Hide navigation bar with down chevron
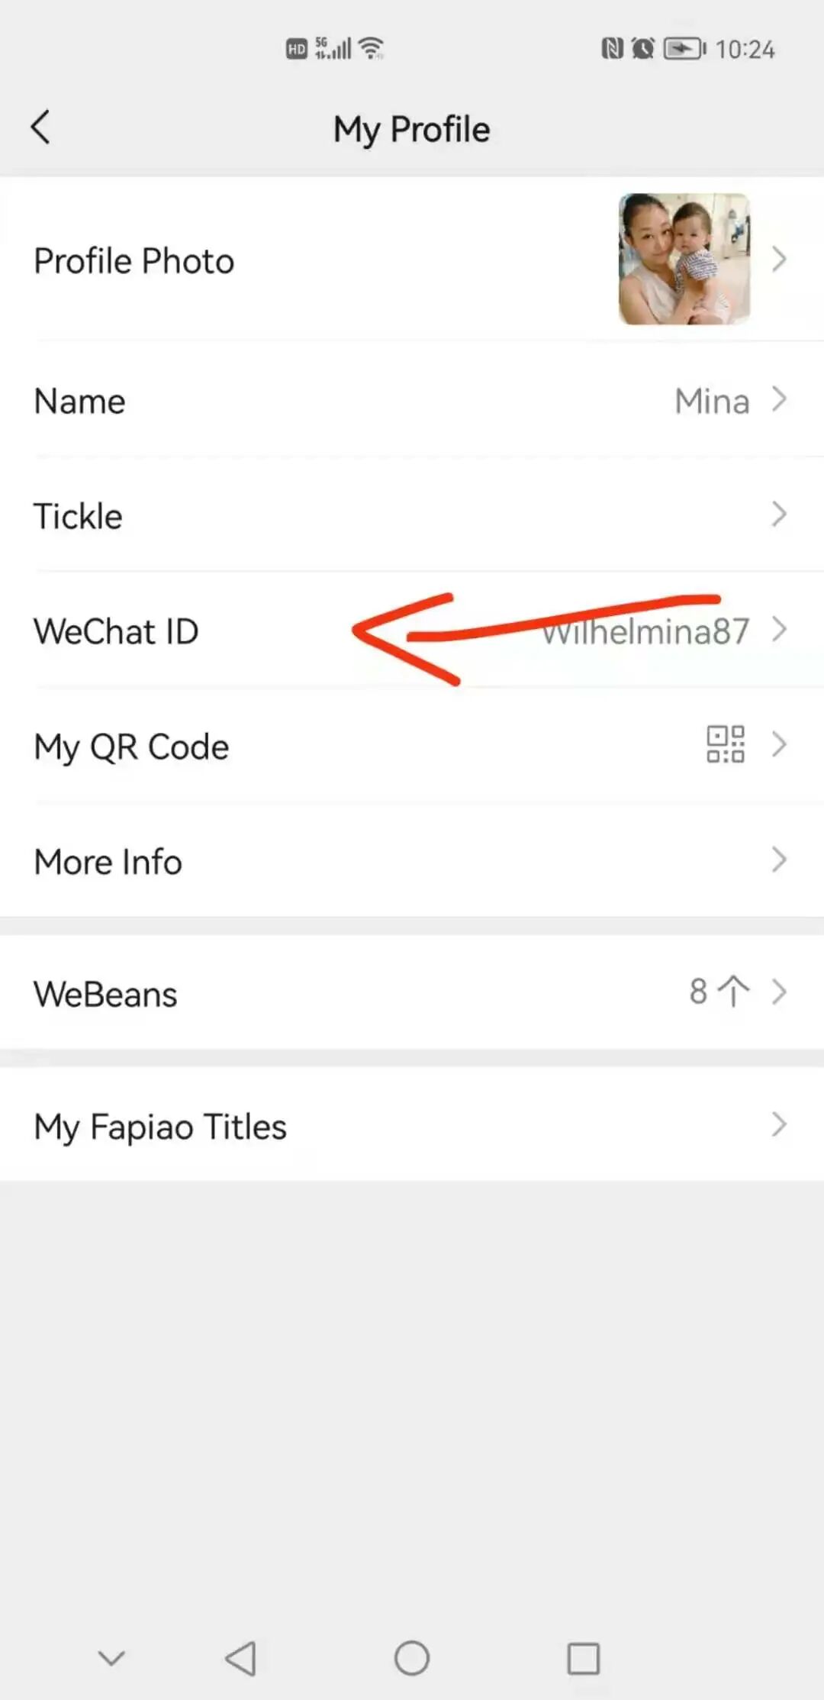The width and height of the screenshot is (824, 1700). pos(111,1658)
